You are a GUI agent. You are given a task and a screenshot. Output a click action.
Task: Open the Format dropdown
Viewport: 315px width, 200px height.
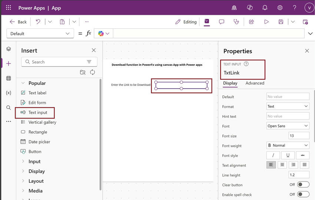288,106
